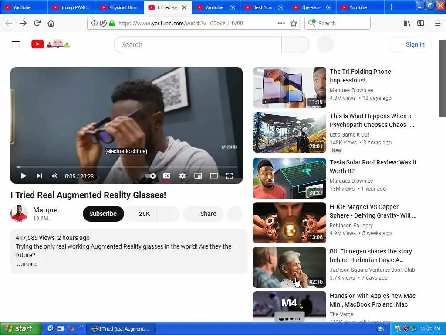
Task: Play the video
Action: 24,176
